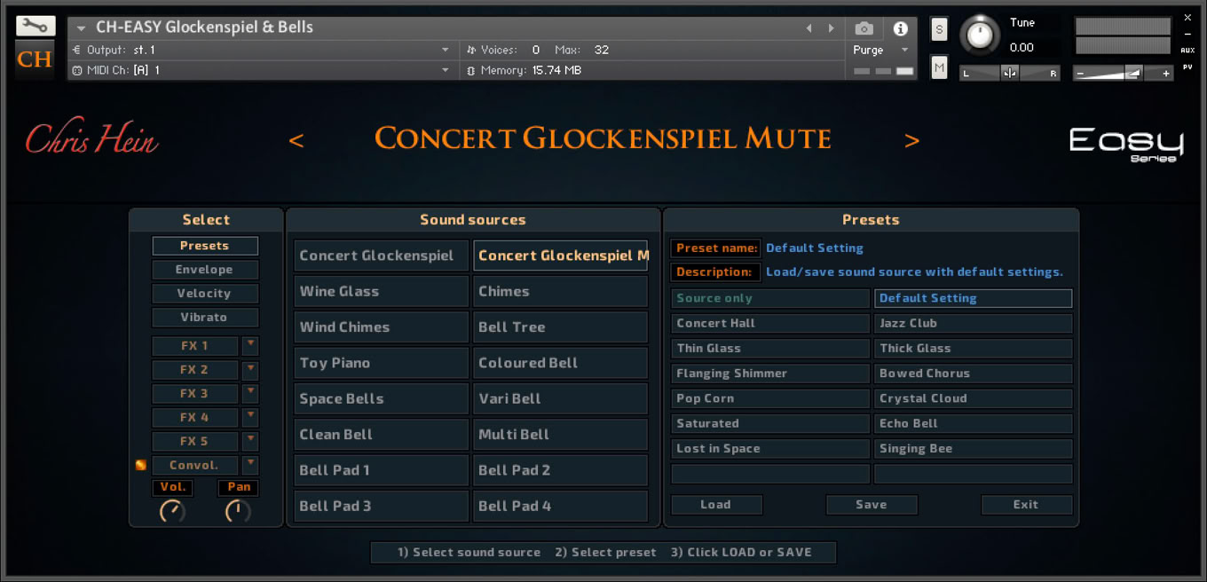This screenshot has width=1207, height=582.
Task: Toggle the Solo S button
Action: (939, 29)
